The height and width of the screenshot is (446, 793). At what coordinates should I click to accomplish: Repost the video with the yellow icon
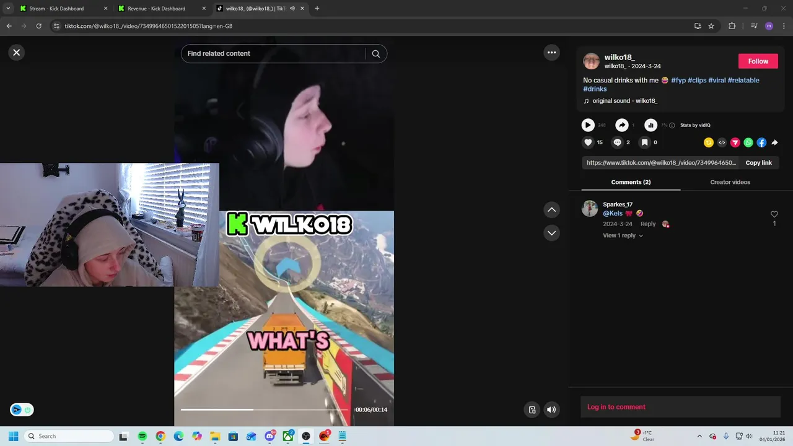(709, 142)
